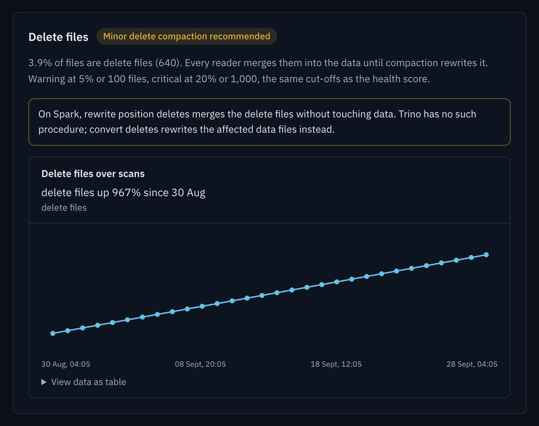
Task: Click the triangle beside View data as table
Action: [44, 382]
